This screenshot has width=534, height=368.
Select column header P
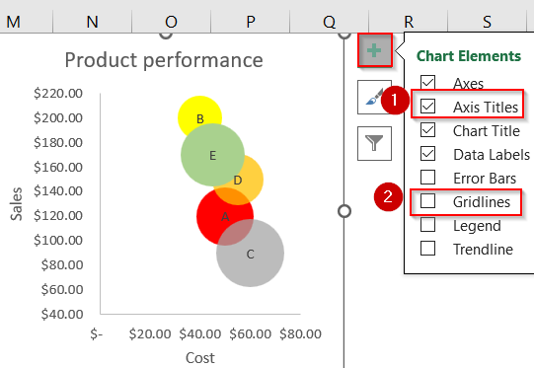tap(251, 22)
